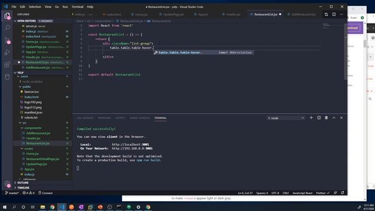Open the Terminal menu
This screenshot has width=375, height=211.
[x=77, y=6]
